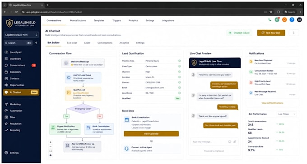Open Marketing in the sidebar

pyautogui.click(x=13, y=104)
